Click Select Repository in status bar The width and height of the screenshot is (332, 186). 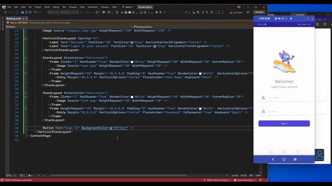pos(245,180)
